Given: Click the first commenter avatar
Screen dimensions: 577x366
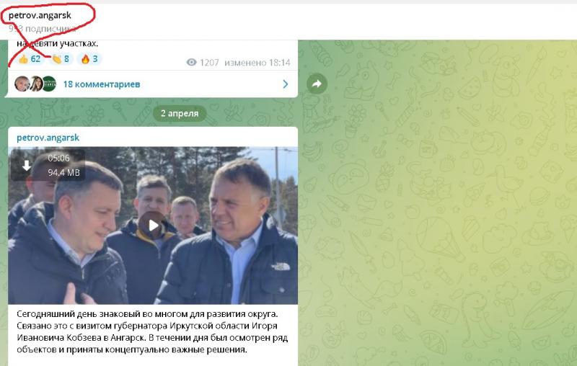Looking at the screenshot, I should tap(22, 84).
